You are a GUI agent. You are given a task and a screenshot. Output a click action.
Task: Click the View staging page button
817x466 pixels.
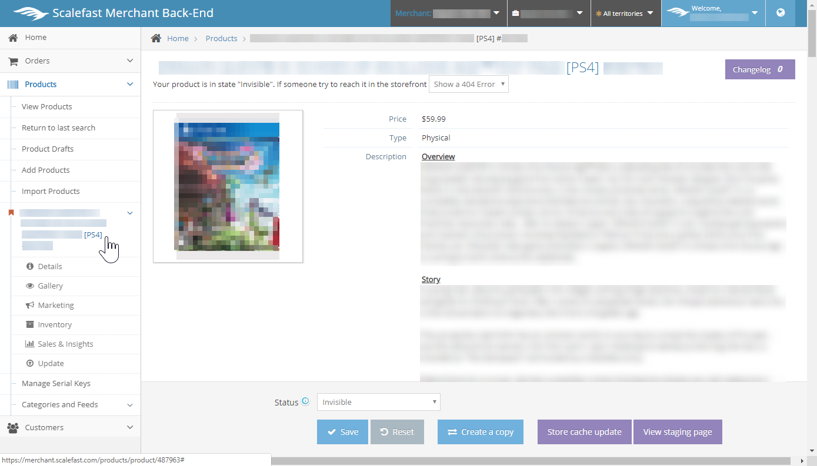[x=677, y=432]
